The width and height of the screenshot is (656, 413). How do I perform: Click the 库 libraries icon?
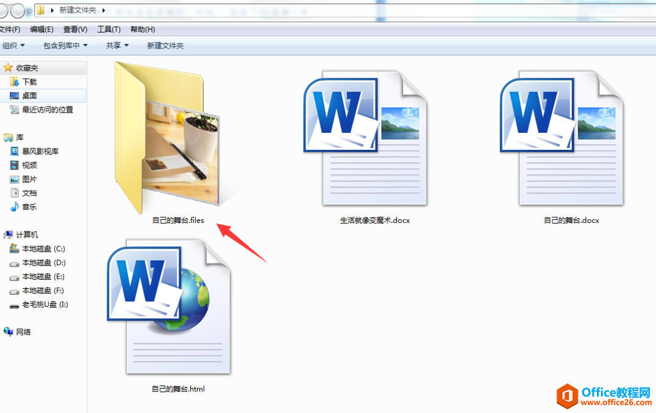point(8,138)
